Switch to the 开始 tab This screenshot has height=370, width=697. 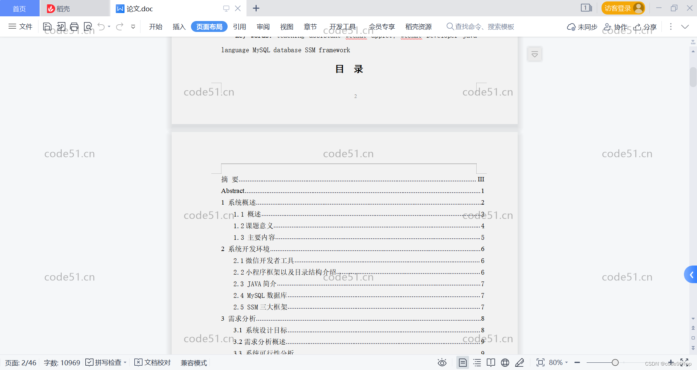click(x=156, y=26)
